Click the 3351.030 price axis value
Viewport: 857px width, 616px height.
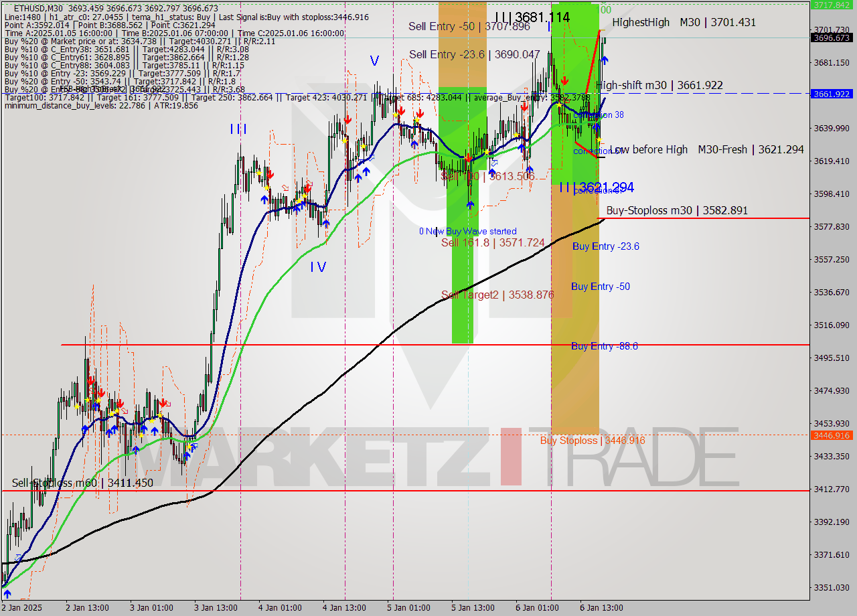coord(831,587)
